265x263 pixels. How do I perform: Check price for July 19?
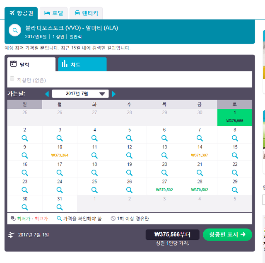[x=129, y=173]
